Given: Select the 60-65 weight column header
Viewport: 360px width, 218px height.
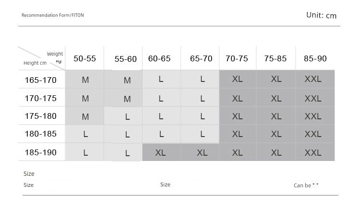Looking at the screenshot, I should pos(159,58).
